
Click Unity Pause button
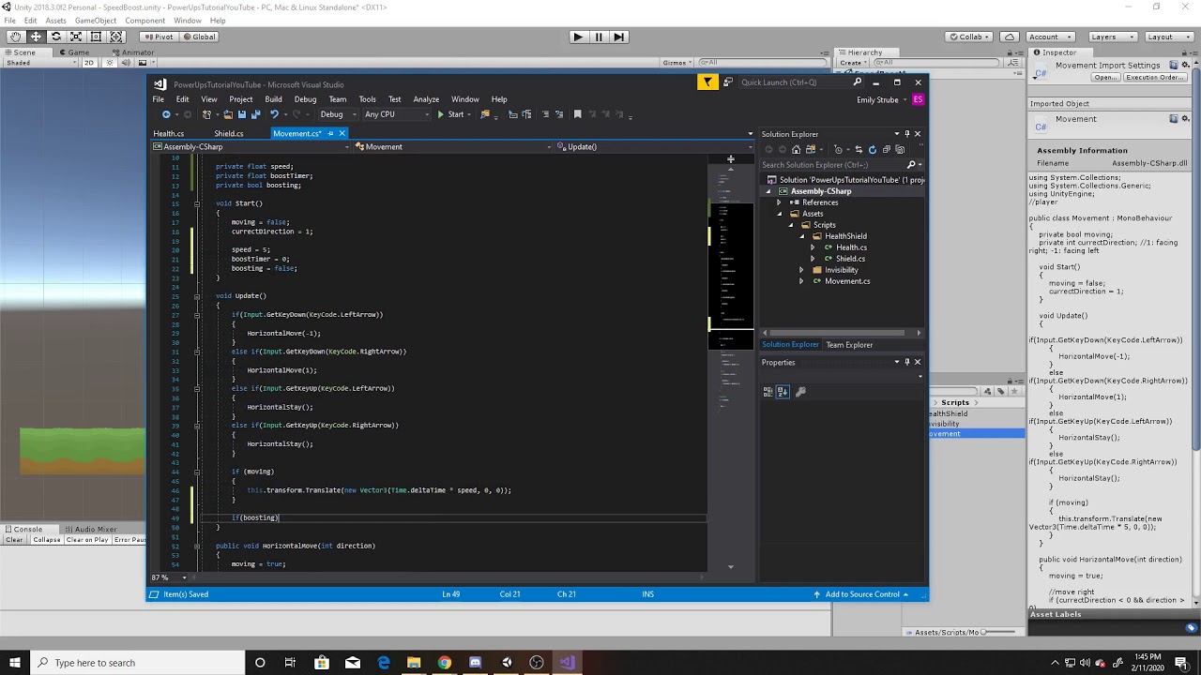pos(598,37)
